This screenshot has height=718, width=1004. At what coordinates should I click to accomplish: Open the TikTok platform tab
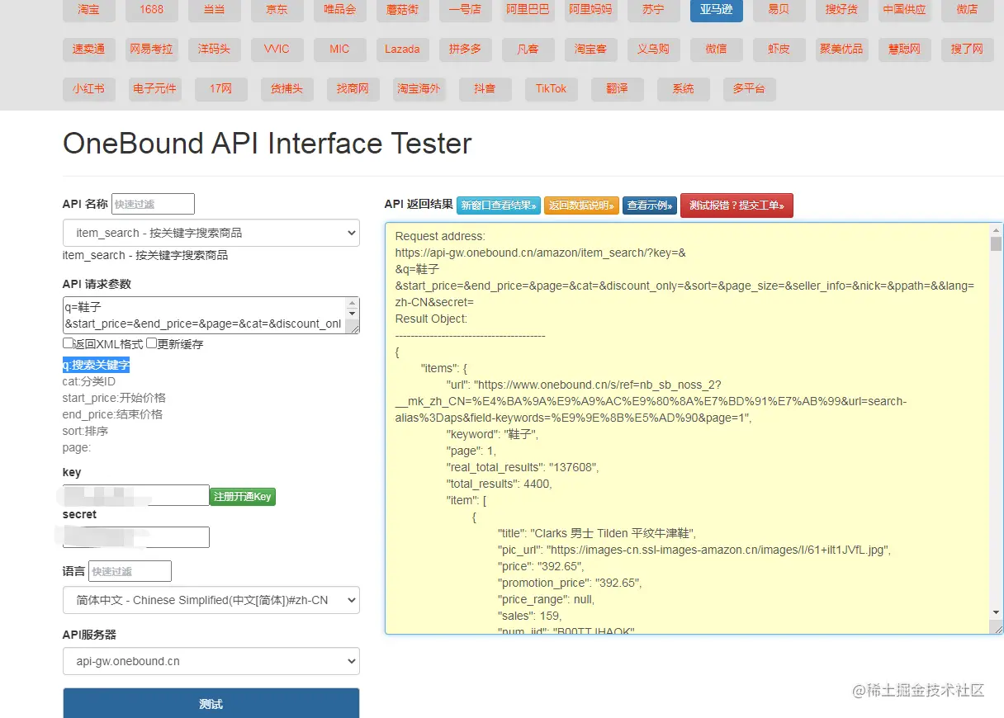pyautogui.click(x=551, y=88)
